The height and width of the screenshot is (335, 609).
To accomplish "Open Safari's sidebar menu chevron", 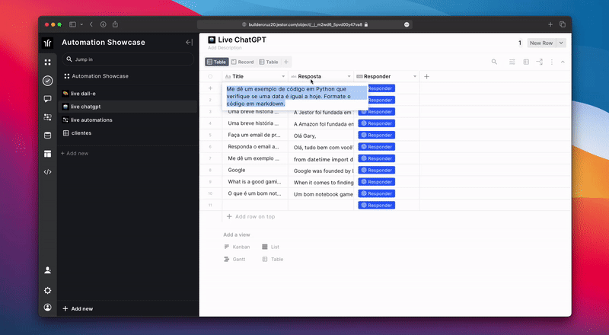I will (81, 24).
